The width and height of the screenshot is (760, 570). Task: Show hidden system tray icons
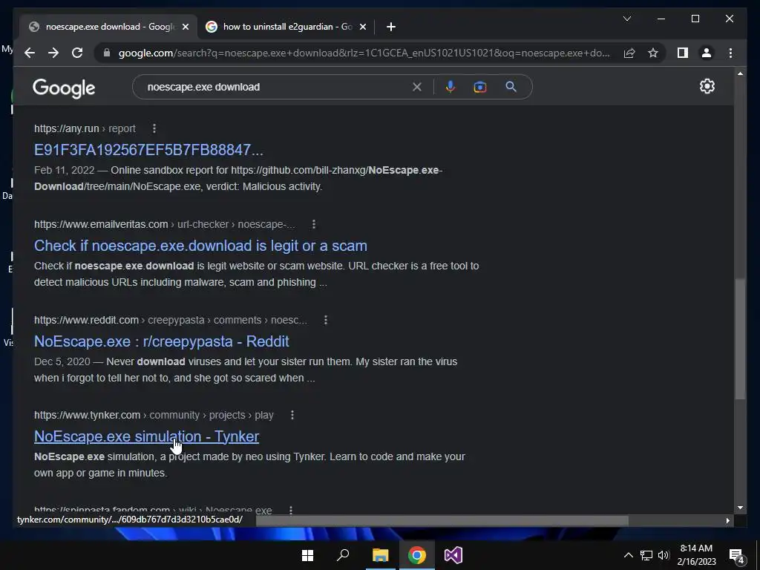coord(628,555)
